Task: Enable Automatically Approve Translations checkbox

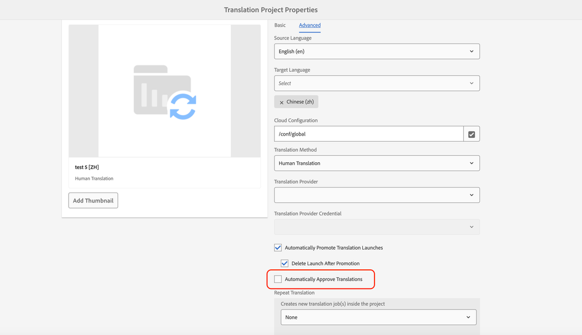Action: 278,279
